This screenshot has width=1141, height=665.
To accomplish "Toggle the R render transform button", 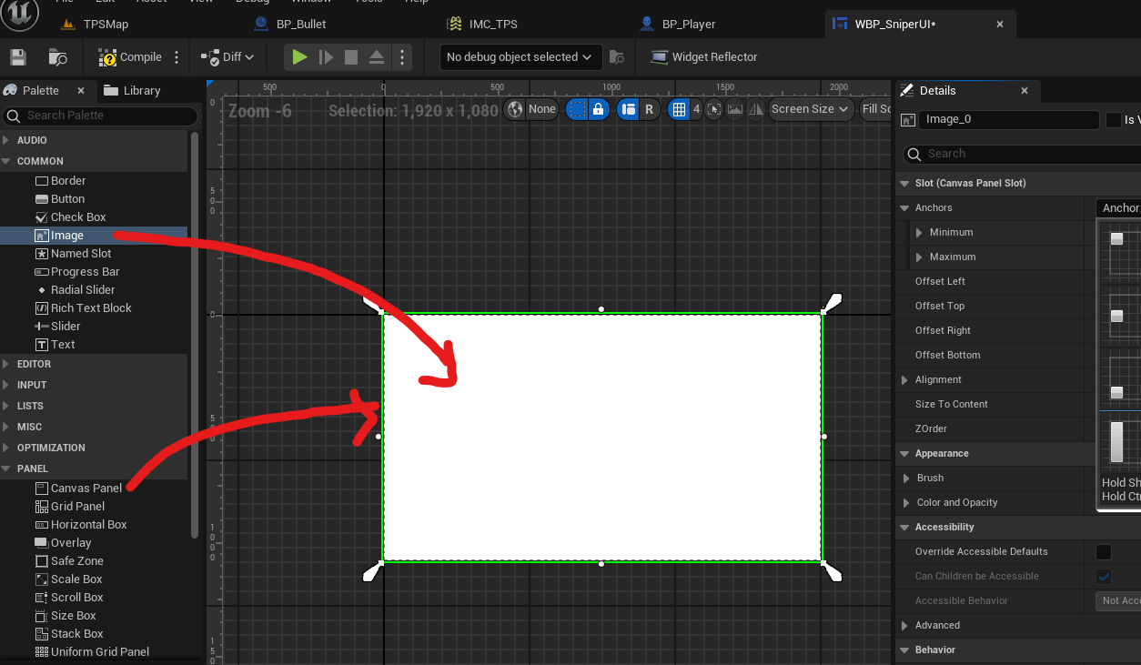I will 649,109.
